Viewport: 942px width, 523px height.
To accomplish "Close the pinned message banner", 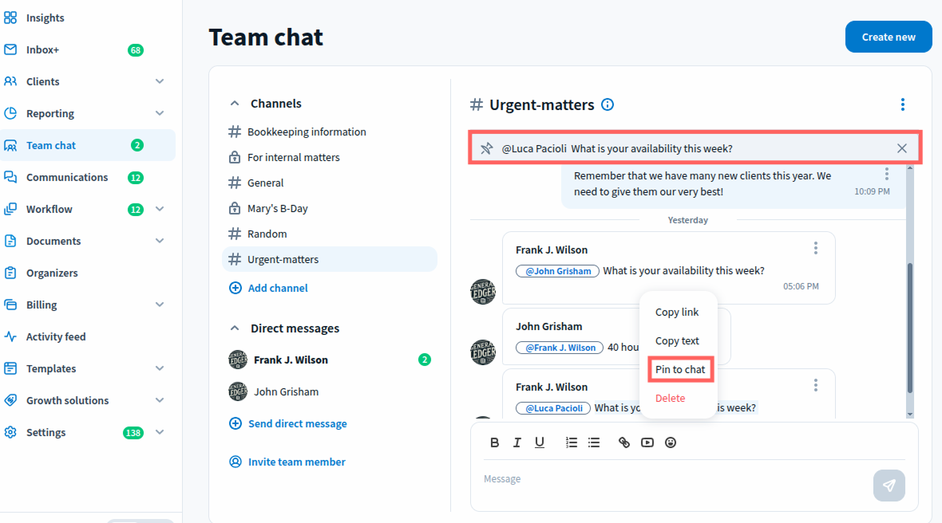I will pos(902,148).
